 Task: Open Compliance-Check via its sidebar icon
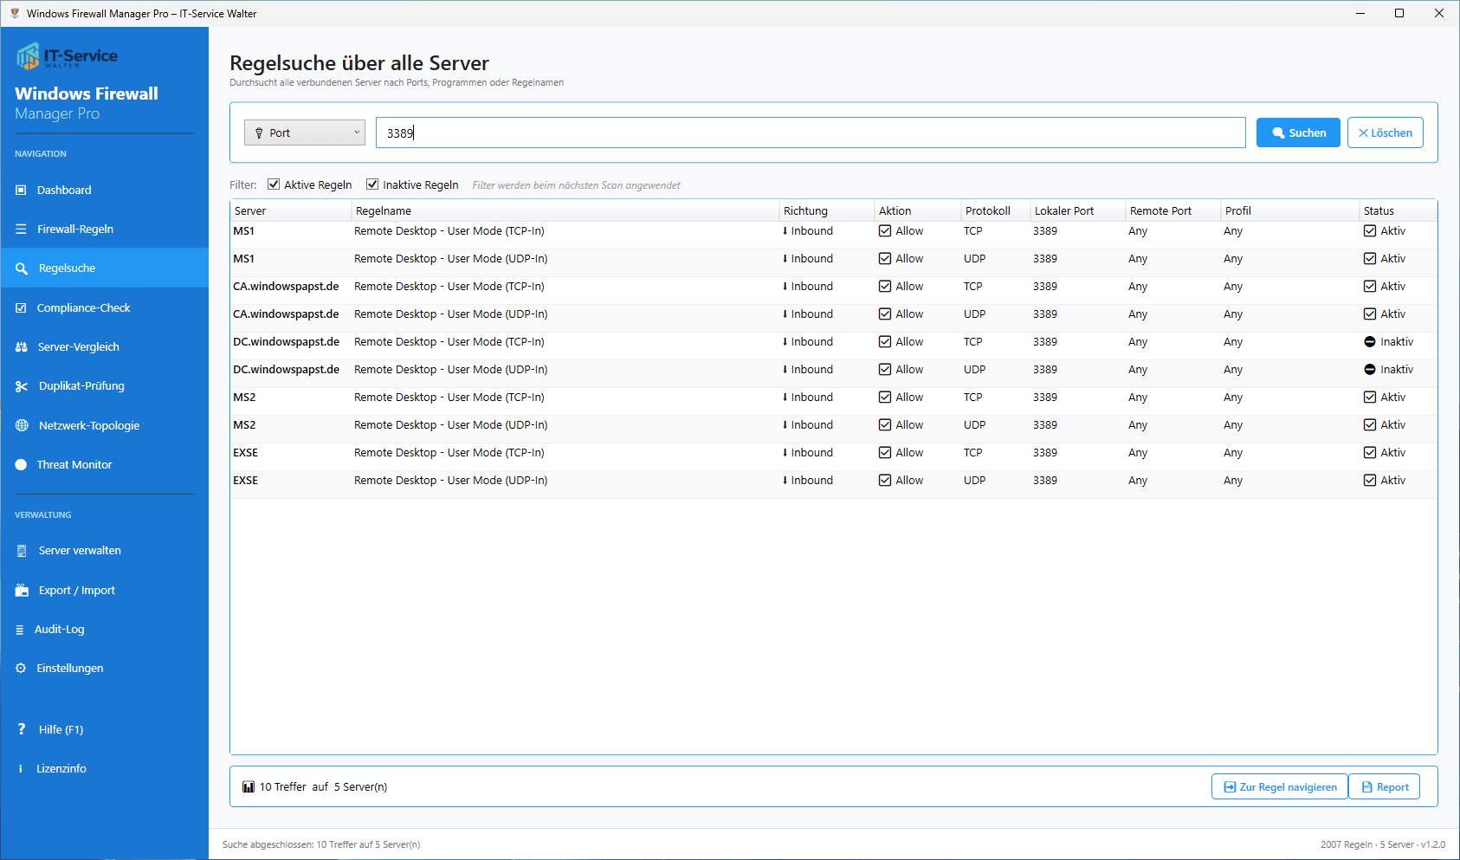[21, 308]
